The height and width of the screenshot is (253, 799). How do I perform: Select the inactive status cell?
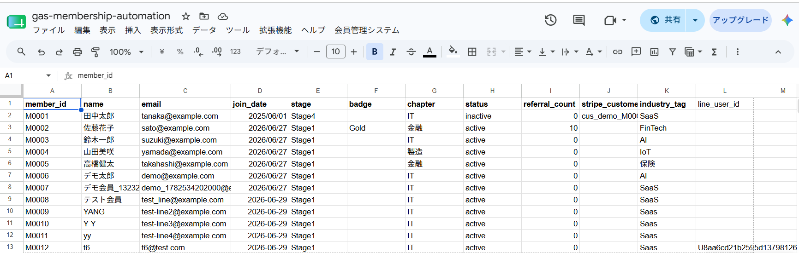492,116
